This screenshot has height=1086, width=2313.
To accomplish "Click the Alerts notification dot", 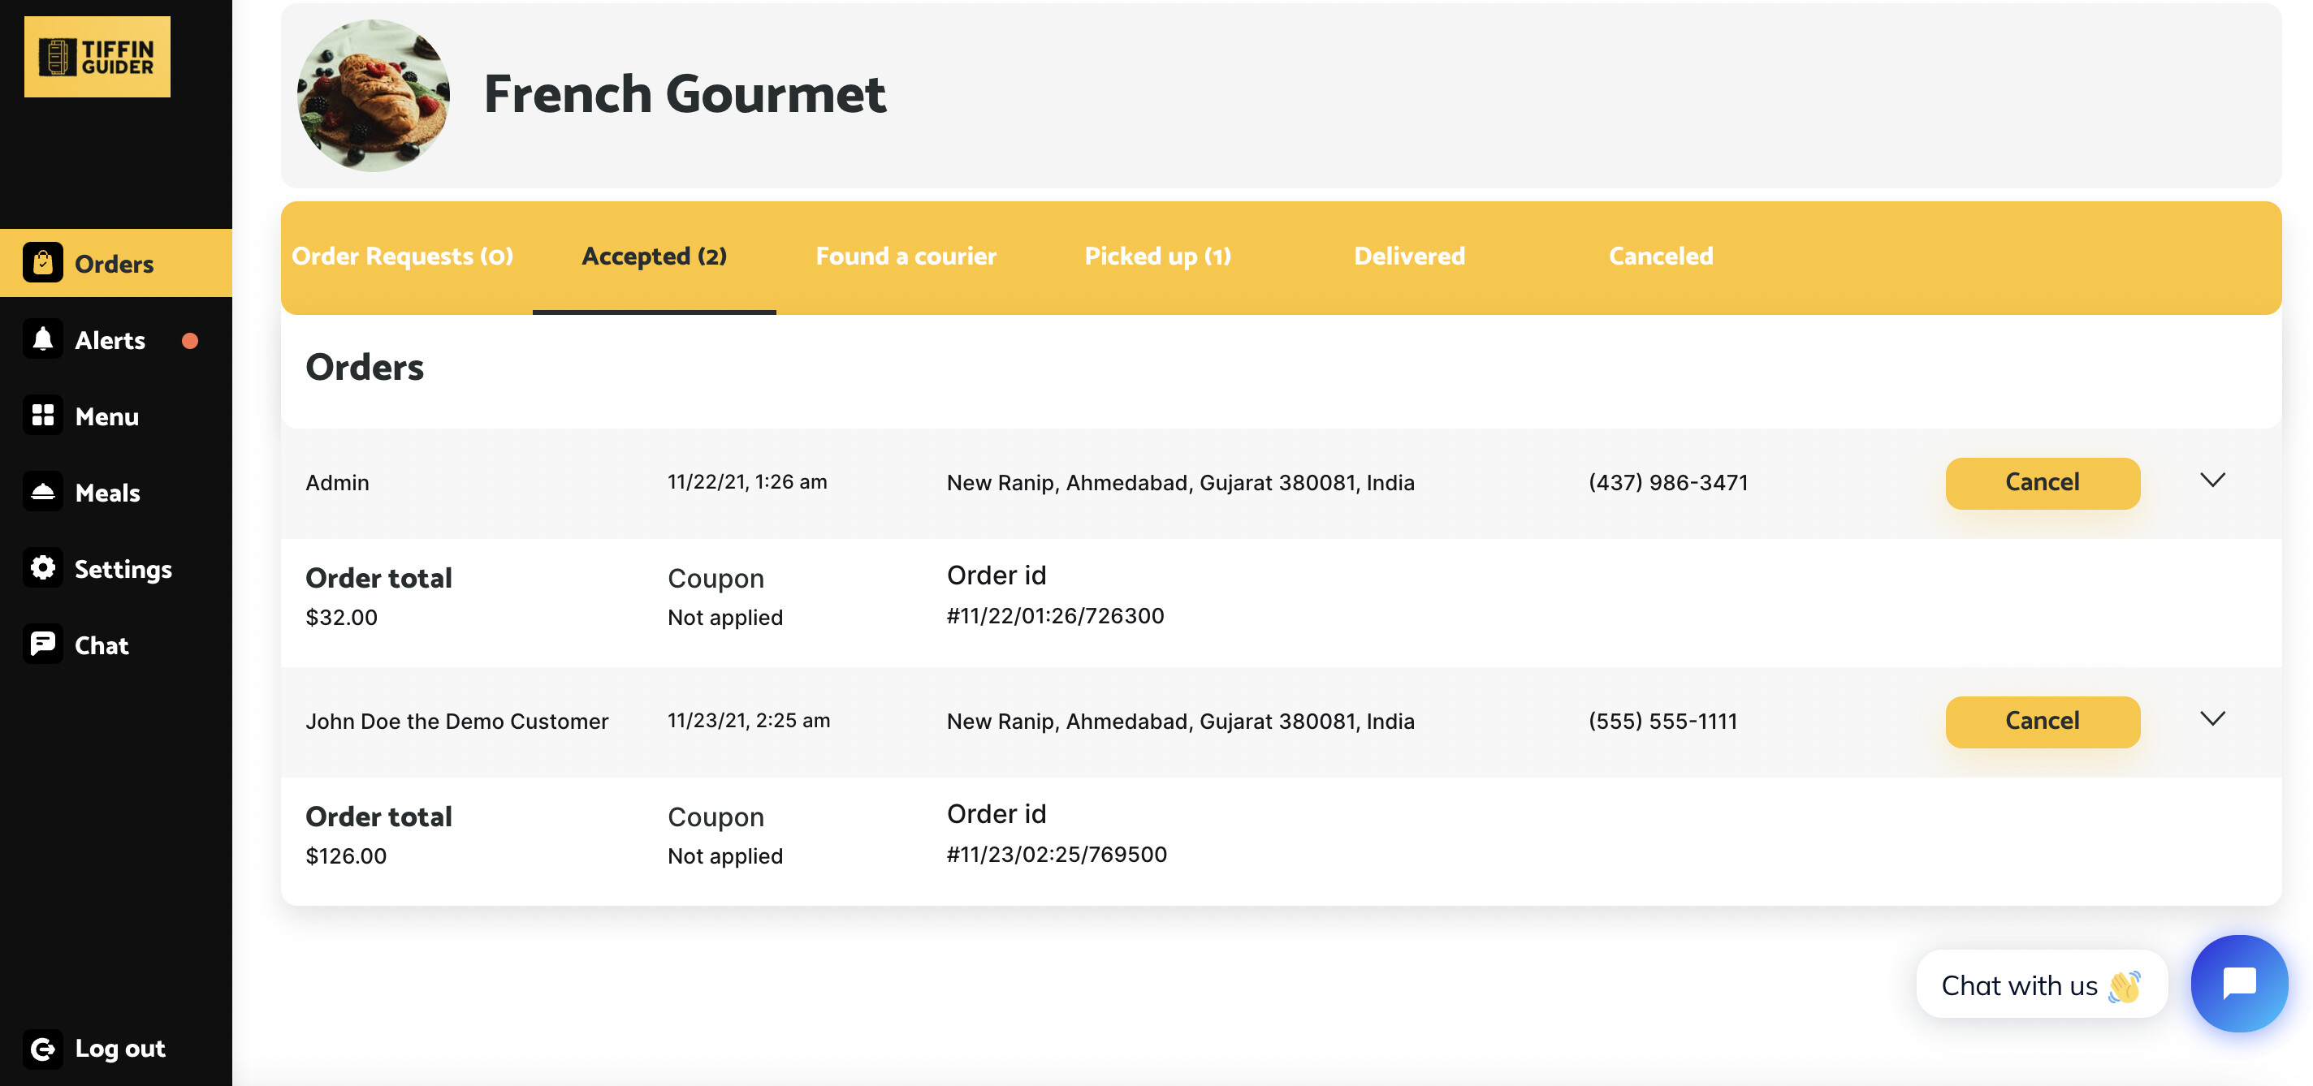I will (x=189, y=339).
